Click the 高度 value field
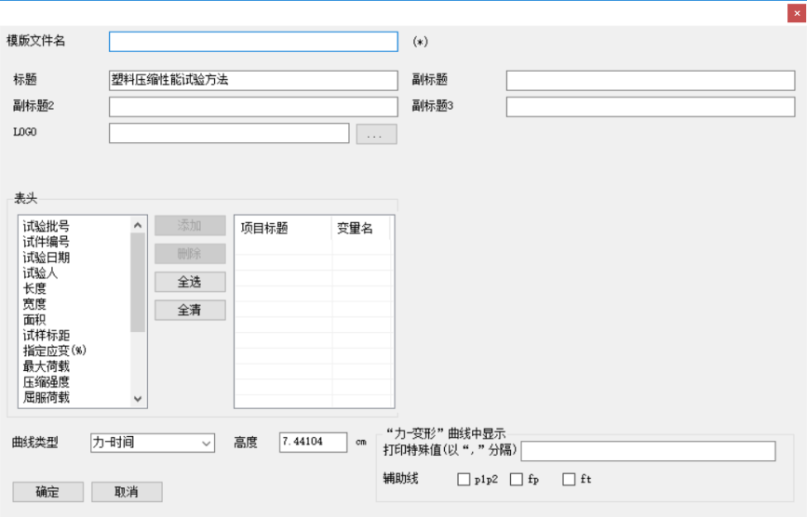Image resolution: width=807 pixels, height=517 pixels. (313, 443)
